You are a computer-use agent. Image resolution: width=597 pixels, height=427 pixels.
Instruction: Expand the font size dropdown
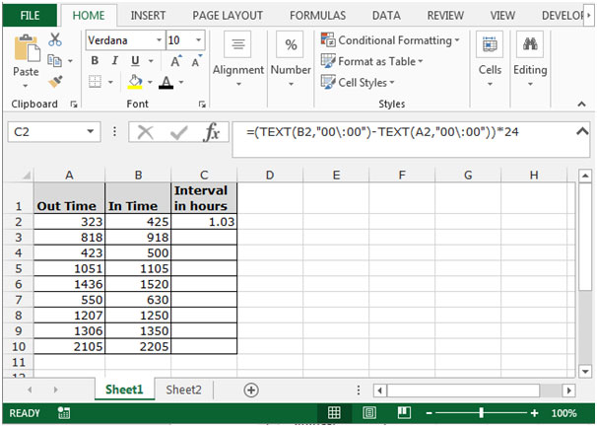pyautogui.click(x=198, y=40)
